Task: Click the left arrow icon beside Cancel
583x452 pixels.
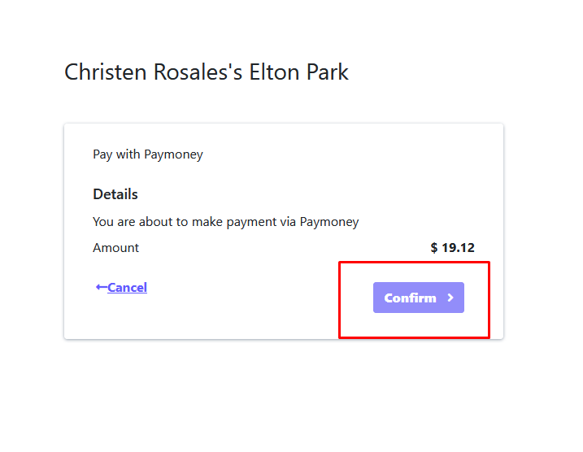Action: click(101, 287)
